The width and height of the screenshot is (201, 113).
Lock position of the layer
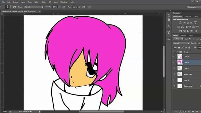186,47
